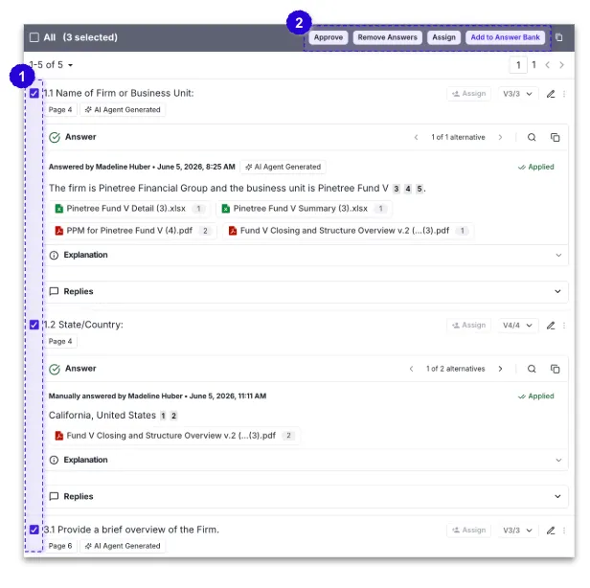Copy the question 1.2 answer

pos(555,369)
